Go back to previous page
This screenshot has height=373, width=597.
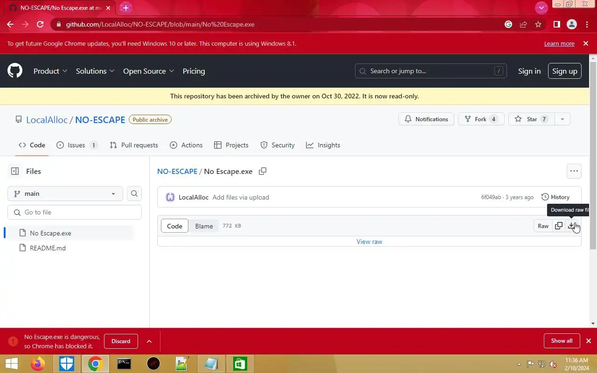tap(10, 24)
